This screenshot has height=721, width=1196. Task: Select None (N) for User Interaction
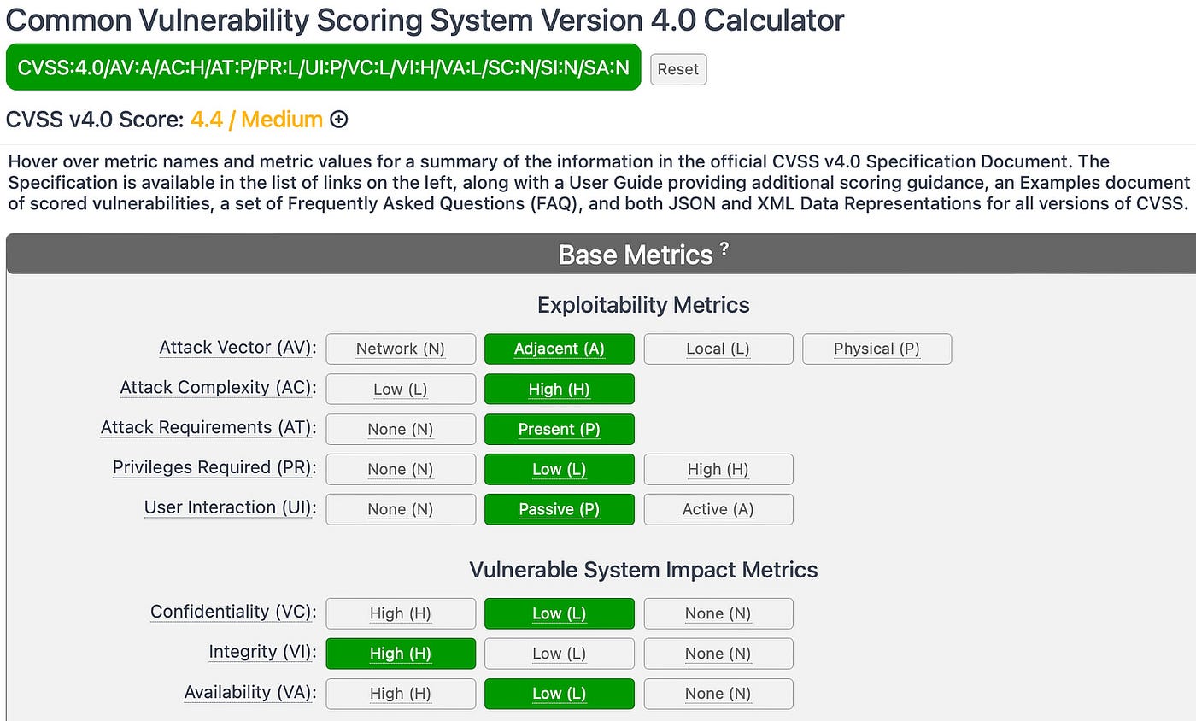[x=401, y=509]
